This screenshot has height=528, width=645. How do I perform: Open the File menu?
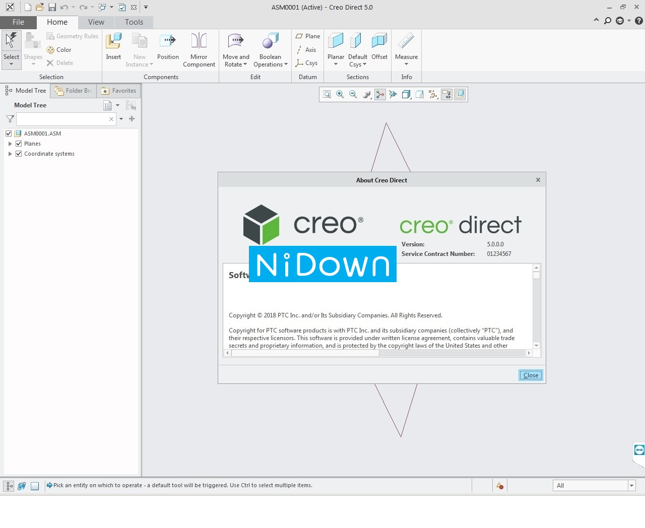[18, 22]
